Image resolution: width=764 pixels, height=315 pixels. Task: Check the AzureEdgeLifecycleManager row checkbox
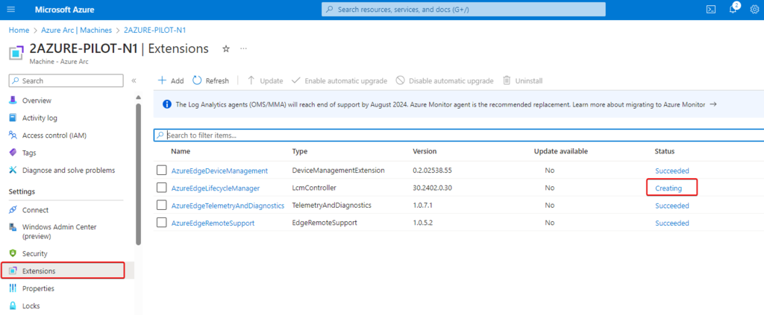(x=162, y=188)
